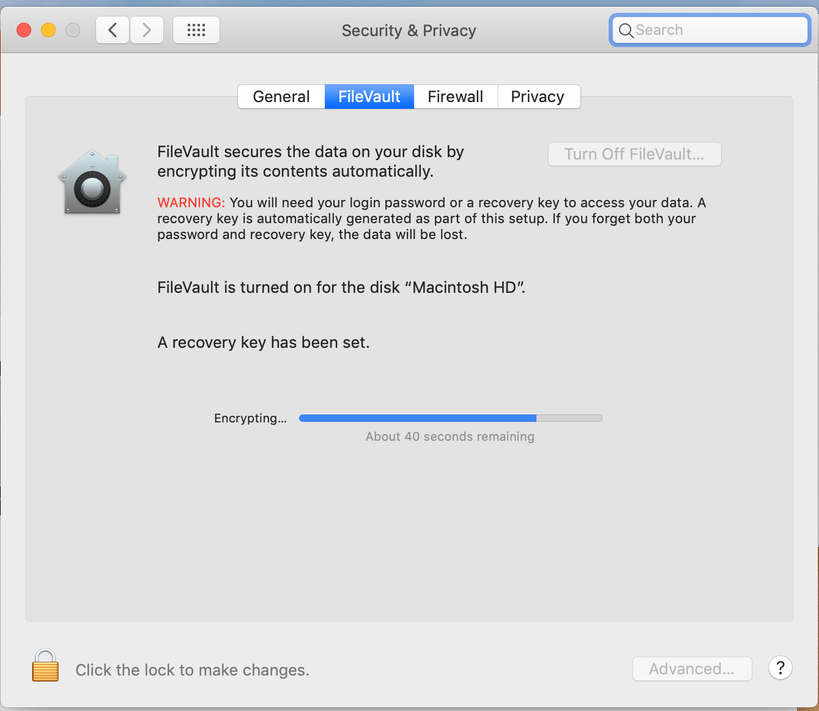This screenshot has height=711, width=819.
Task: Click the red 'WARNING:' text
Action: (x=191, y=202)
